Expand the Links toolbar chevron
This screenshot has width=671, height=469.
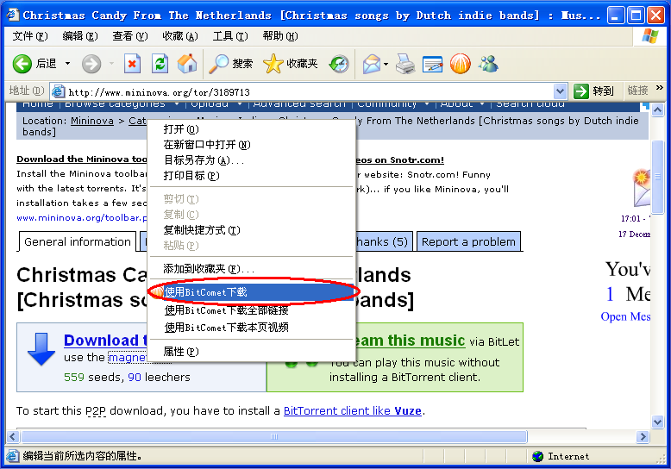pos(660,88)
